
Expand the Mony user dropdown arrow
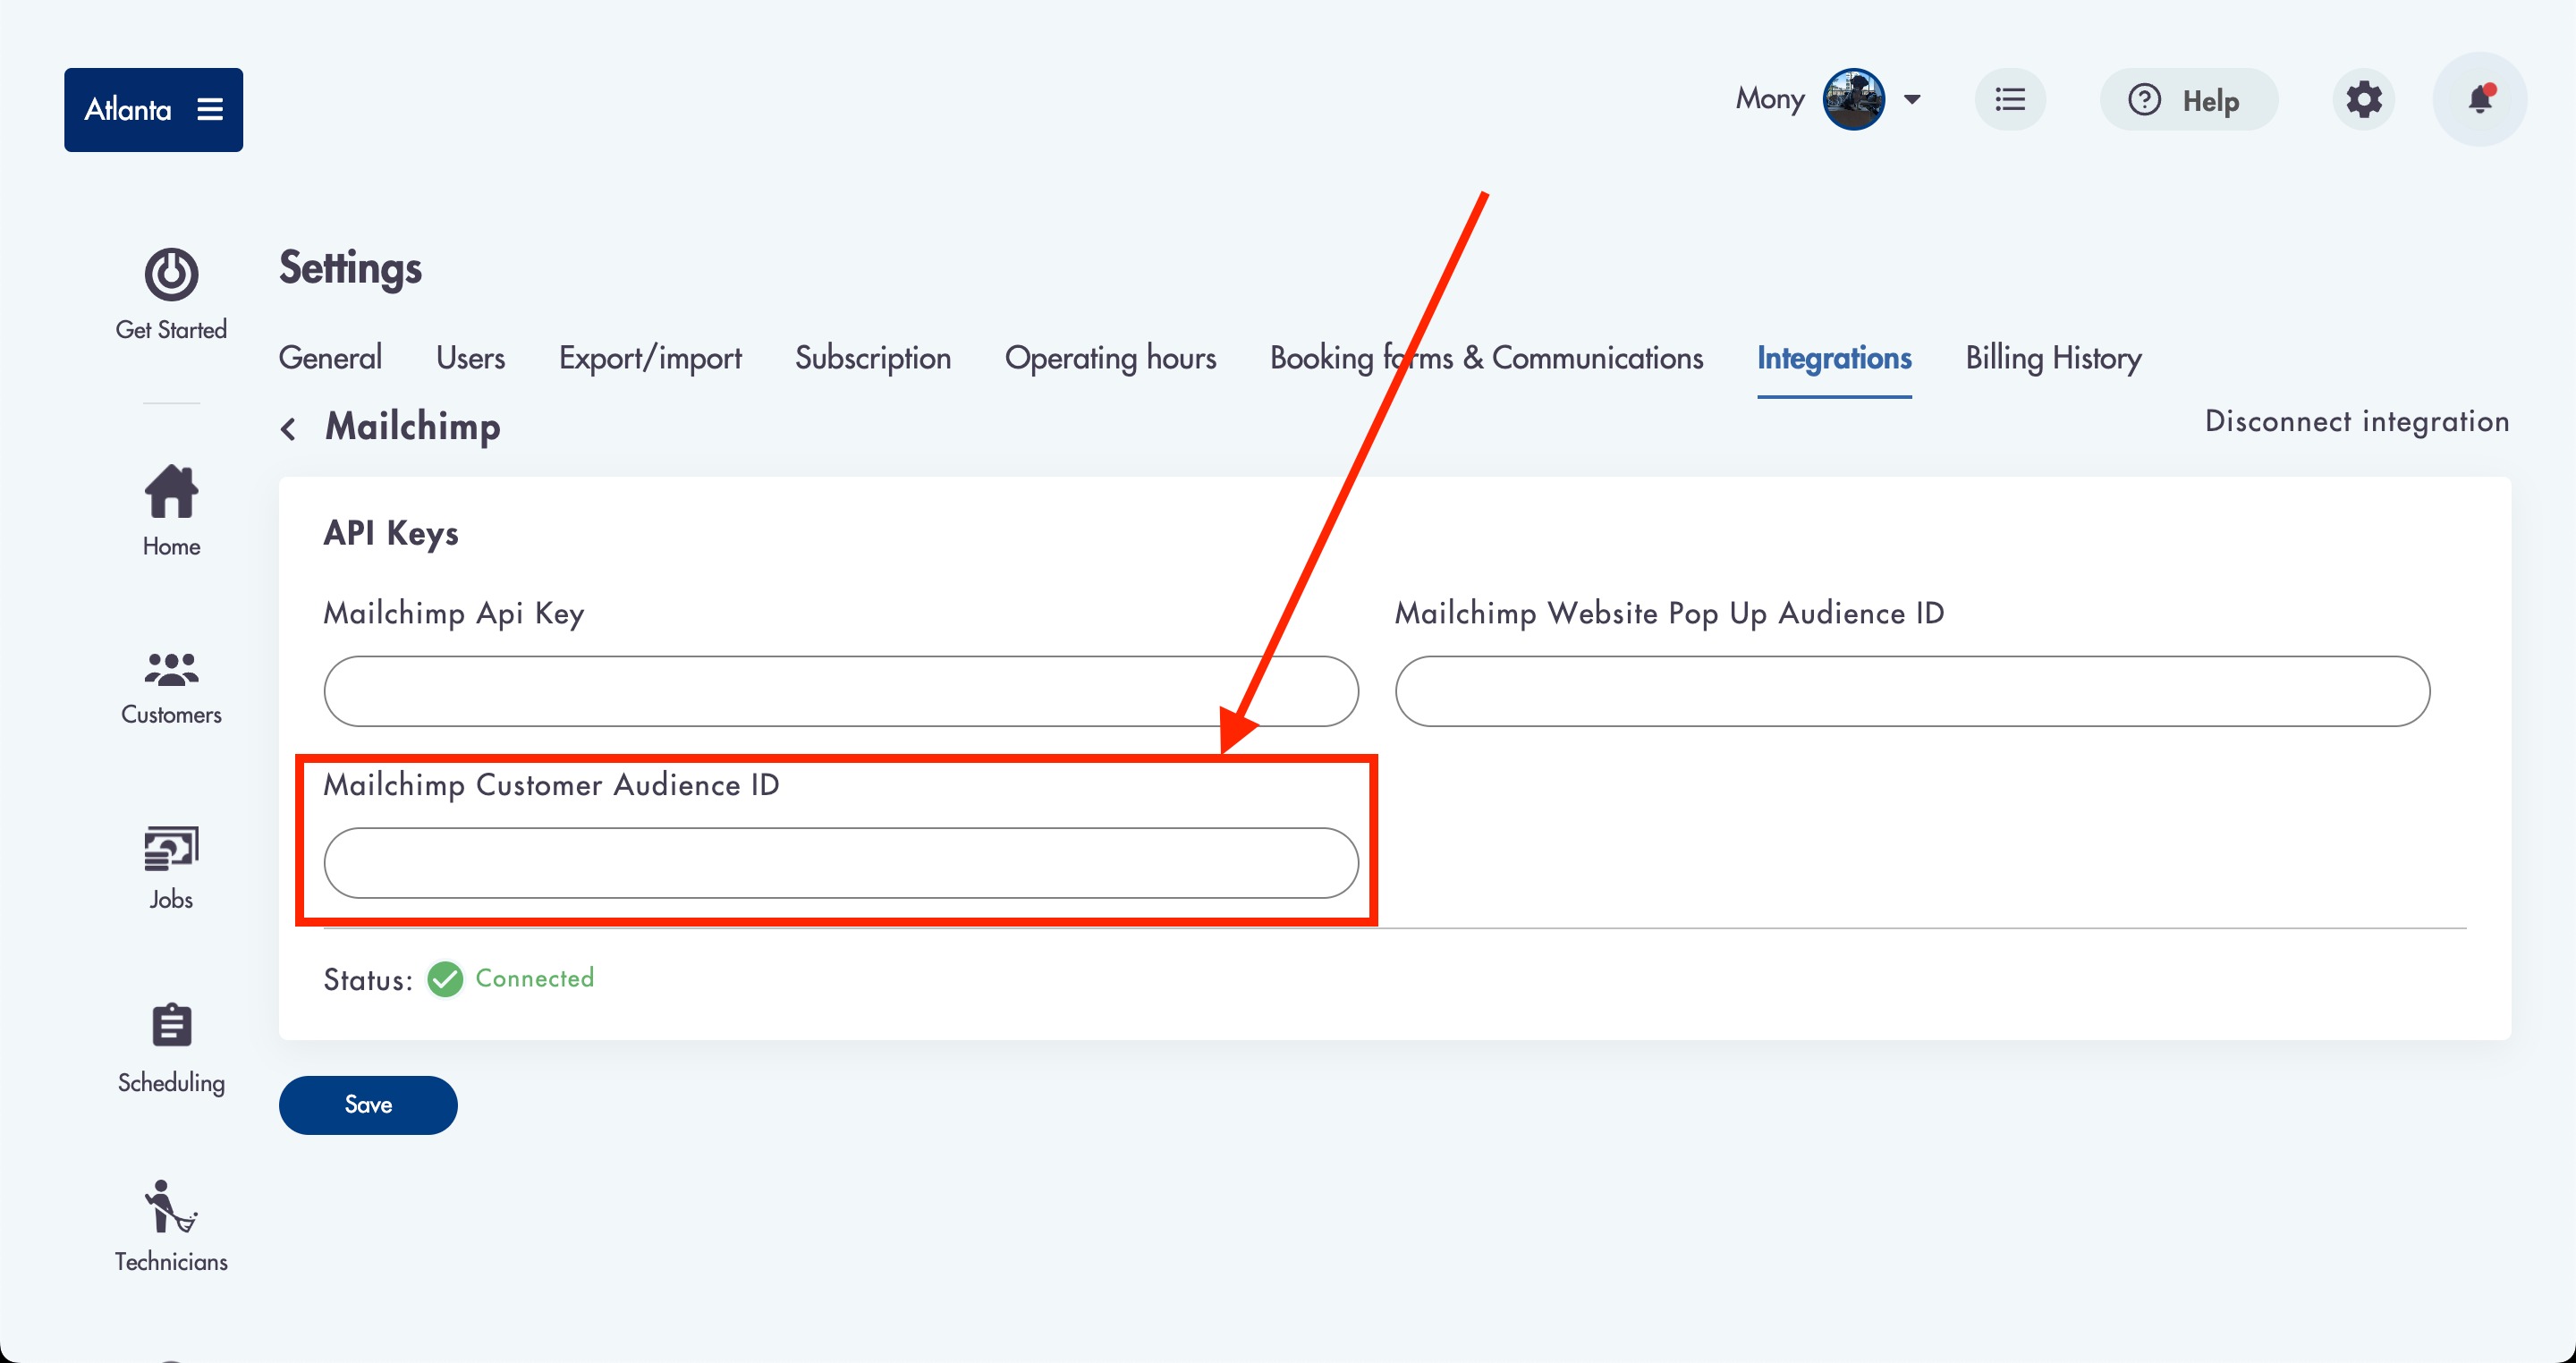[1911, 99]
